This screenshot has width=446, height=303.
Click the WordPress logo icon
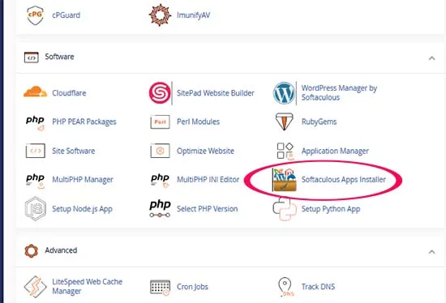pyautogui.click(x=284, y=93)
